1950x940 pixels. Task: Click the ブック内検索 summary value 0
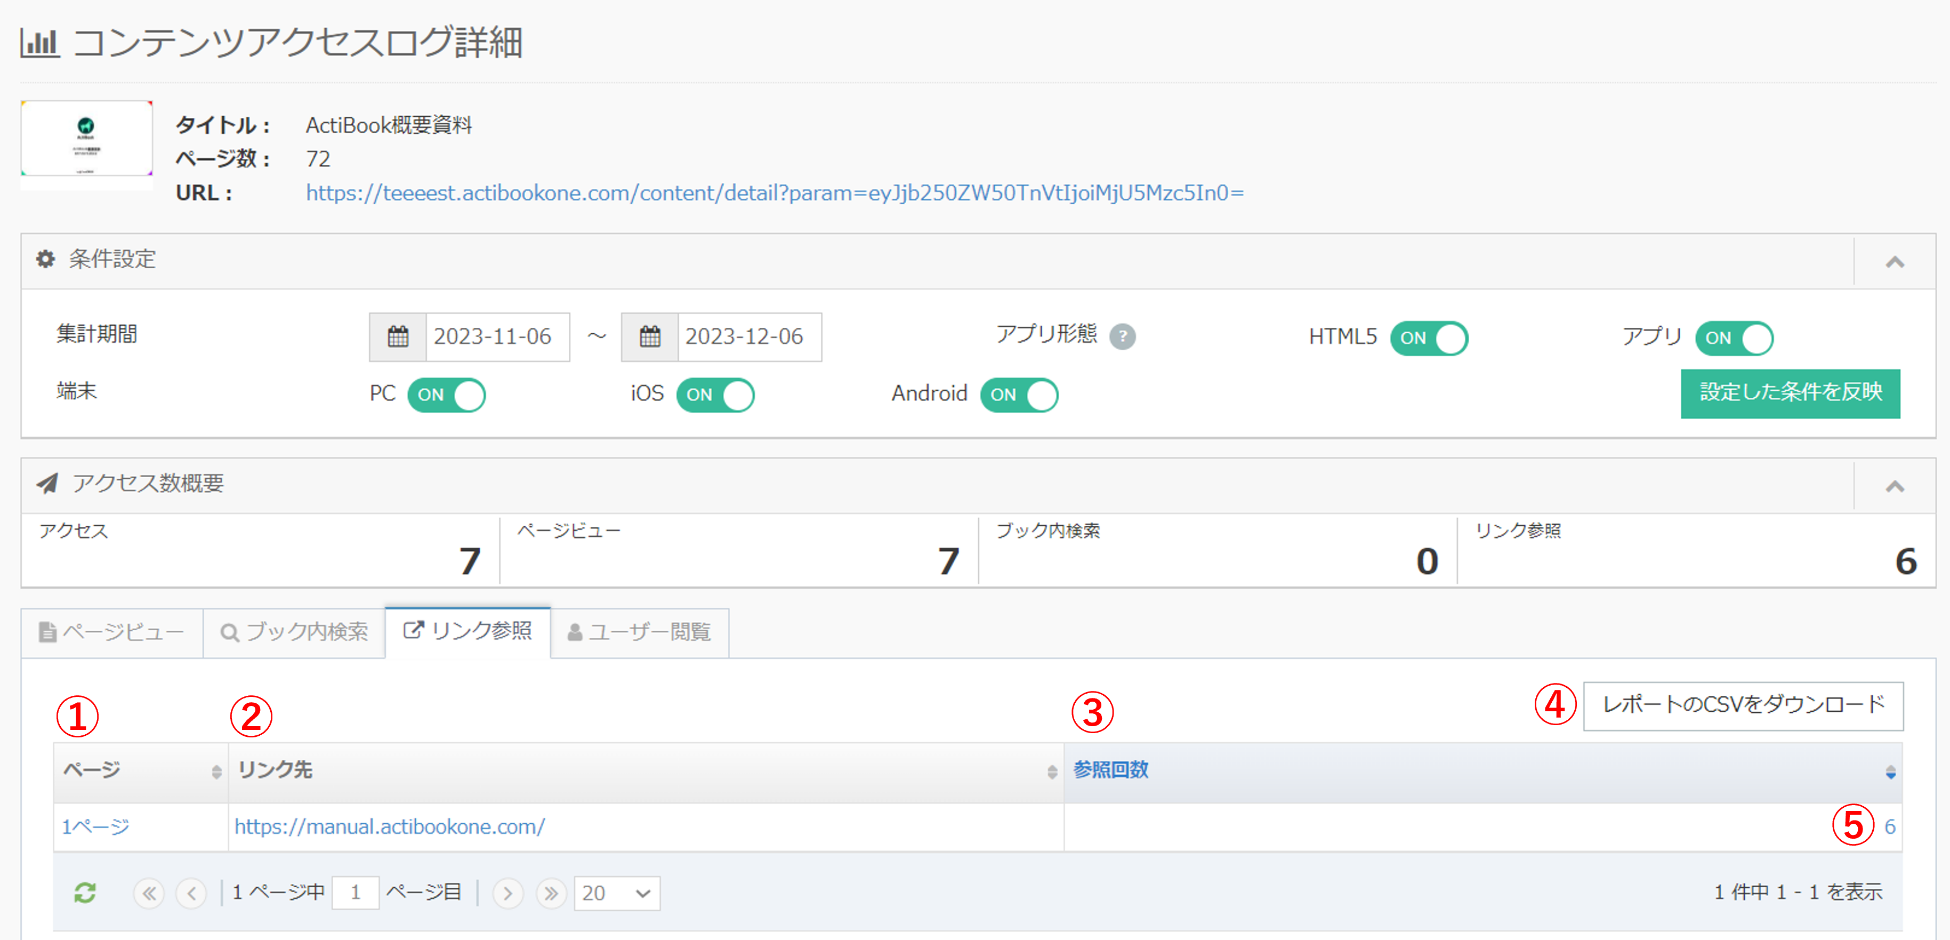1427,561
